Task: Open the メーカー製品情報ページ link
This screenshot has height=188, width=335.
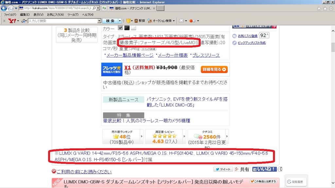Action: tap(130, 55)
